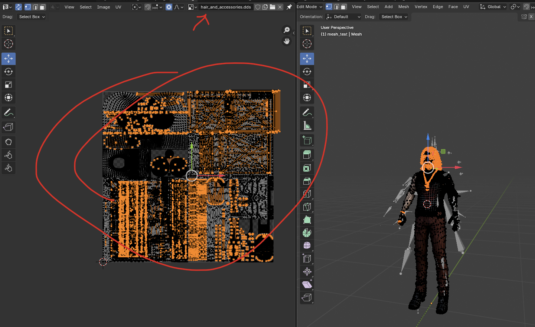Choose the Rotate tool in UV editor
The height and width of the screenshot is (327, 535).
coord(9,72)
